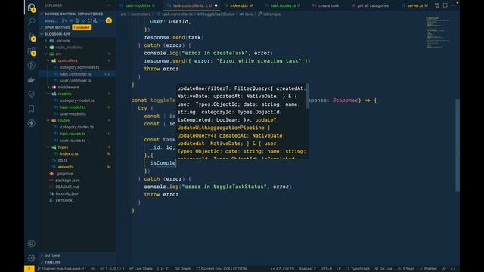Click Go Live in status bar

click(383, 269)
